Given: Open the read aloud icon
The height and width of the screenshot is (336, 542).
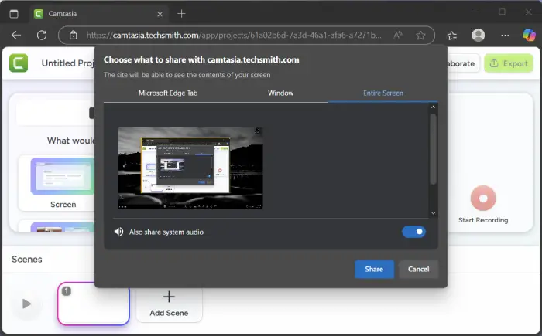Looking at the screenshot, I should pos(398,35).
